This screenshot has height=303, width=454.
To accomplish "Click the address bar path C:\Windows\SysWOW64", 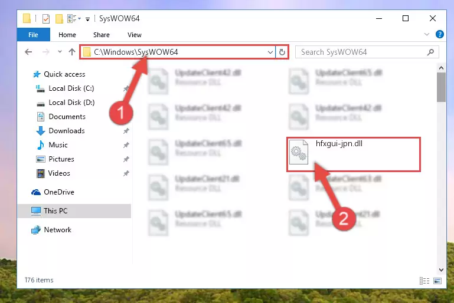I will coord(136,52).
